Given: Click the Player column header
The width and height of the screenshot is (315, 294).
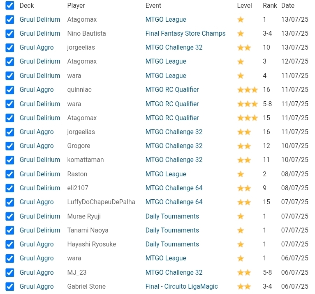Looking at the screenshot, I should pos(76,6).
